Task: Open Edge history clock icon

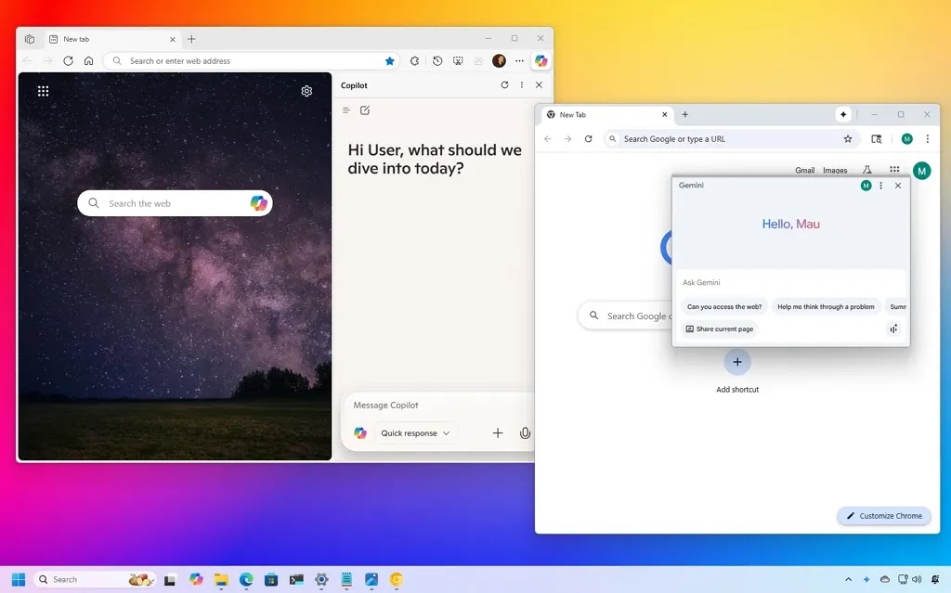Action: click(x=437, y=60)
